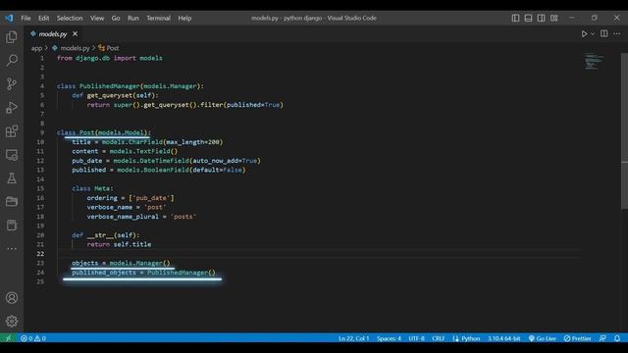Open the Remote Explorer view
The image size is (628, 353).
pyautogui.click(x=12, y=155)
